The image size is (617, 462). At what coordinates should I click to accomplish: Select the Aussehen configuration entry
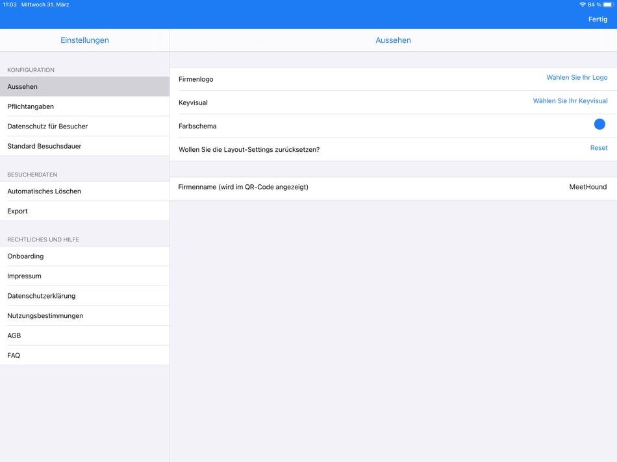[21, 86]
